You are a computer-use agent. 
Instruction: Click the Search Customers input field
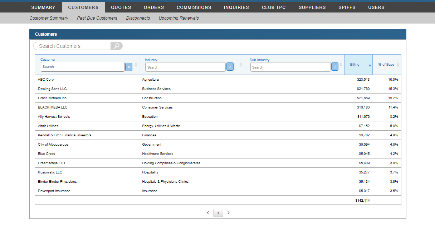pyautogui.click(x=72, y=46)
